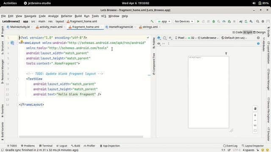
Task: Zoom in the layout preview
Action: (255, 115)
